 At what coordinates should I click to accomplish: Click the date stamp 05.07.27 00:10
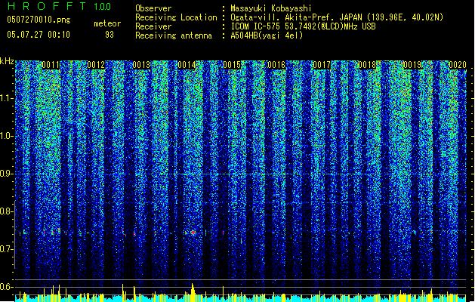coord(39,35)
